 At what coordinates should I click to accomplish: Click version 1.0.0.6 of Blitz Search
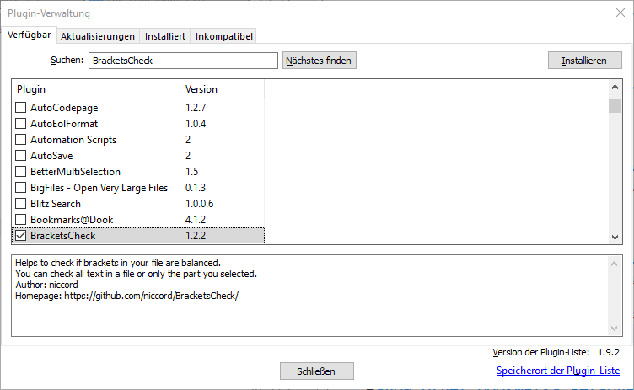(199, 204)
